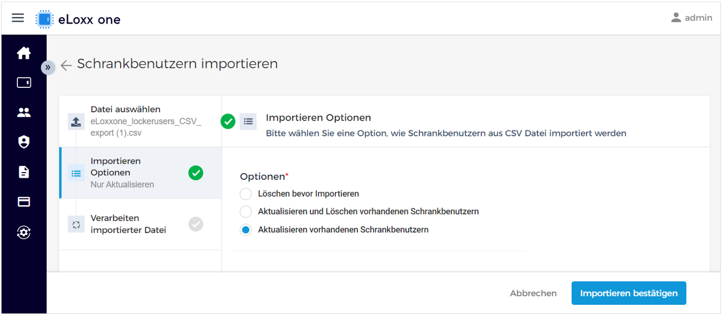The image size is (722, 315).
Task: Expand the sidebar with double-chevron button
Action: [x=48, y=67]
